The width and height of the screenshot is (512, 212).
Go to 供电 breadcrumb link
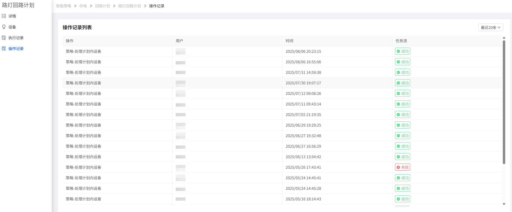83,6
